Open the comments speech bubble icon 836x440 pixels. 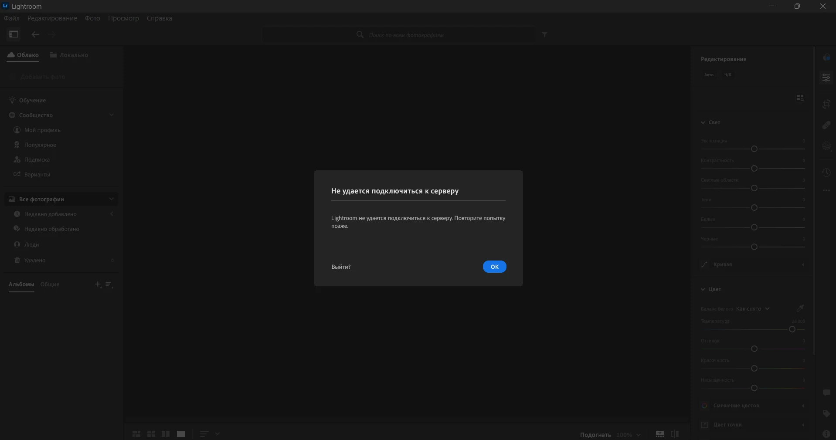tap(826, 393)
